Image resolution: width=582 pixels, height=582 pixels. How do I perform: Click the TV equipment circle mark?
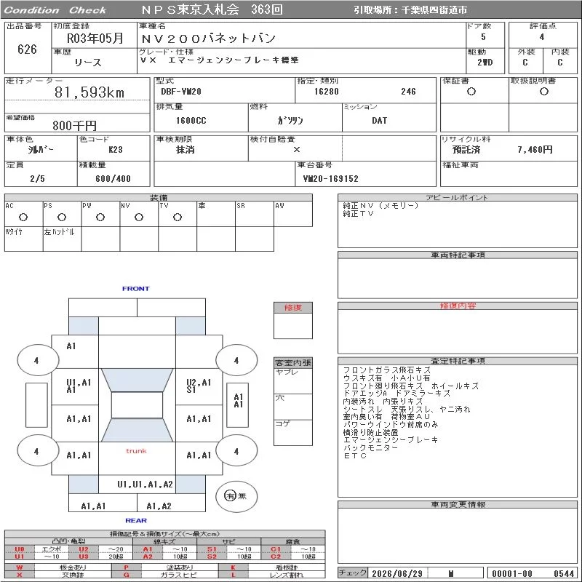pyautogui.click(x=178, y=217)
